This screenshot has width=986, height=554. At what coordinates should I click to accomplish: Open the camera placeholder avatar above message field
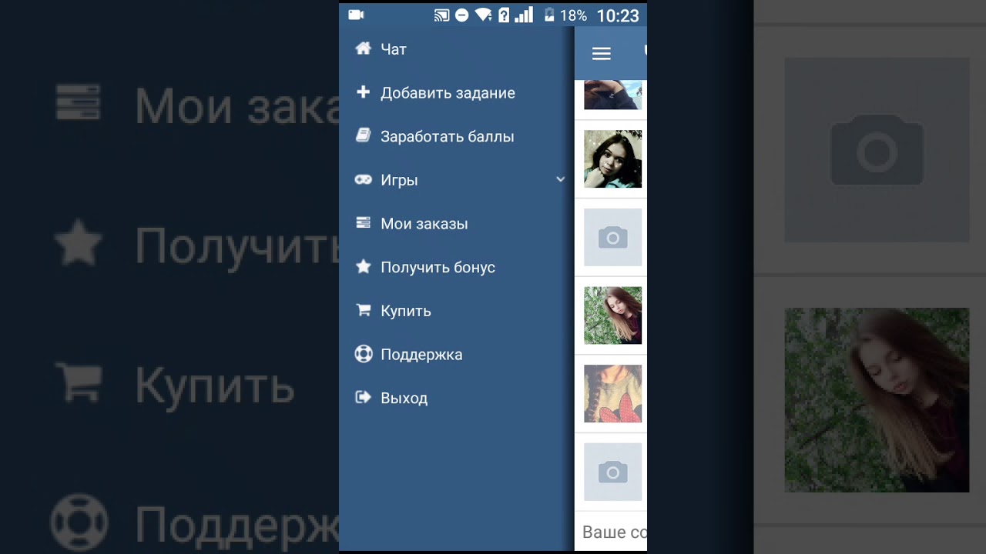pyautogui.click(x=613, y=472)
